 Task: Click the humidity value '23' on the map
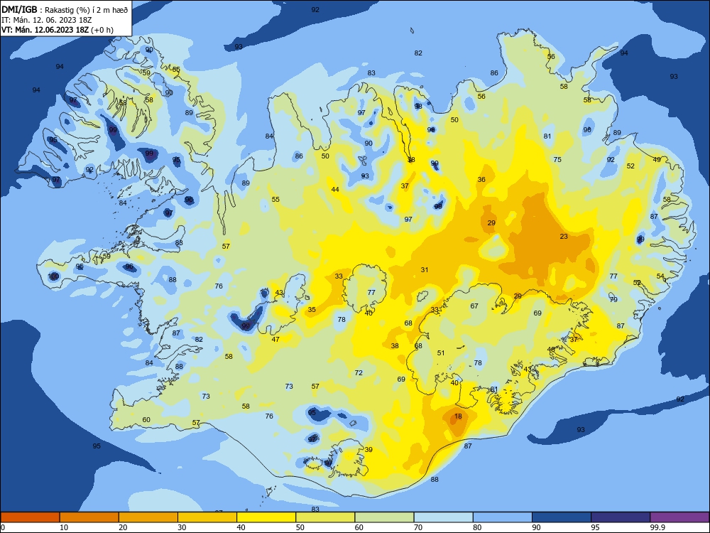(x=564, y=236)
